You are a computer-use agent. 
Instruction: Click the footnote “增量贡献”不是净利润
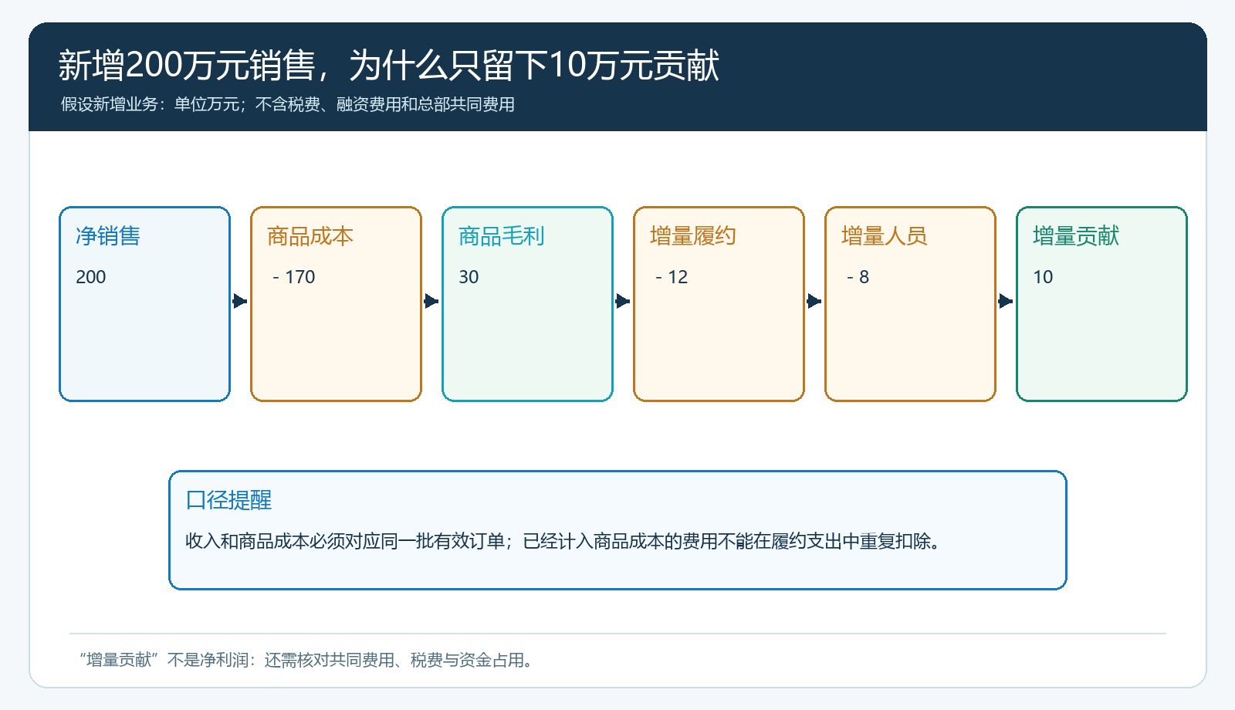click(306, 660)
